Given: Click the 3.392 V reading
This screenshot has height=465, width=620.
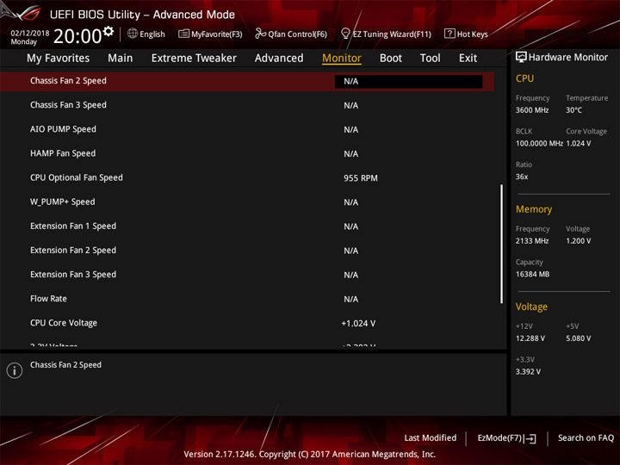Looking at the screenshot, I should 528,372.
